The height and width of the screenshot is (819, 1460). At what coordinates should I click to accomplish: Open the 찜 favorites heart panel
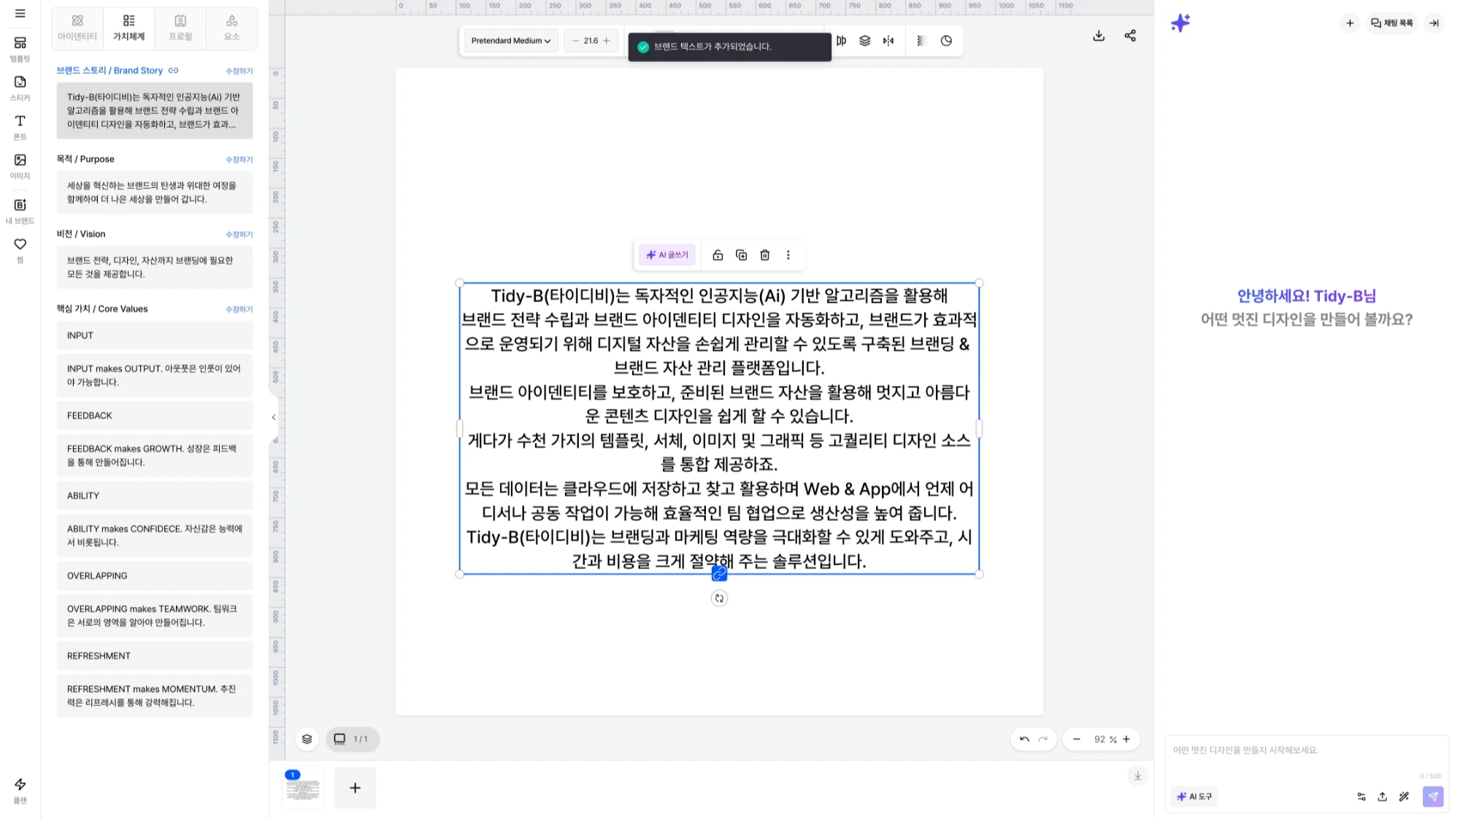[20, 249]
